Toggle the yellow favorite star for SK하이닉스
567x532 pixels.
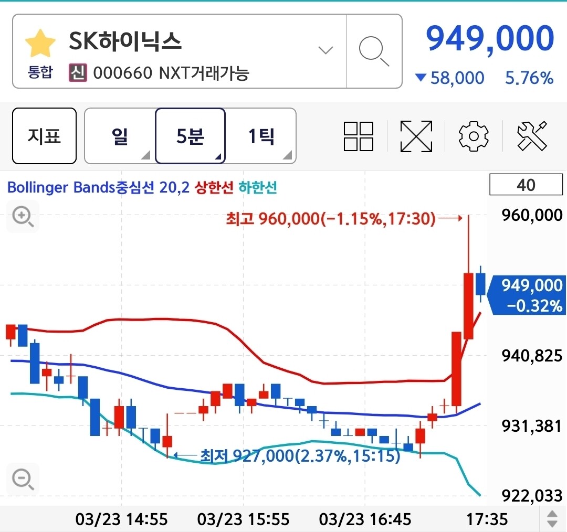coord(40,44)
